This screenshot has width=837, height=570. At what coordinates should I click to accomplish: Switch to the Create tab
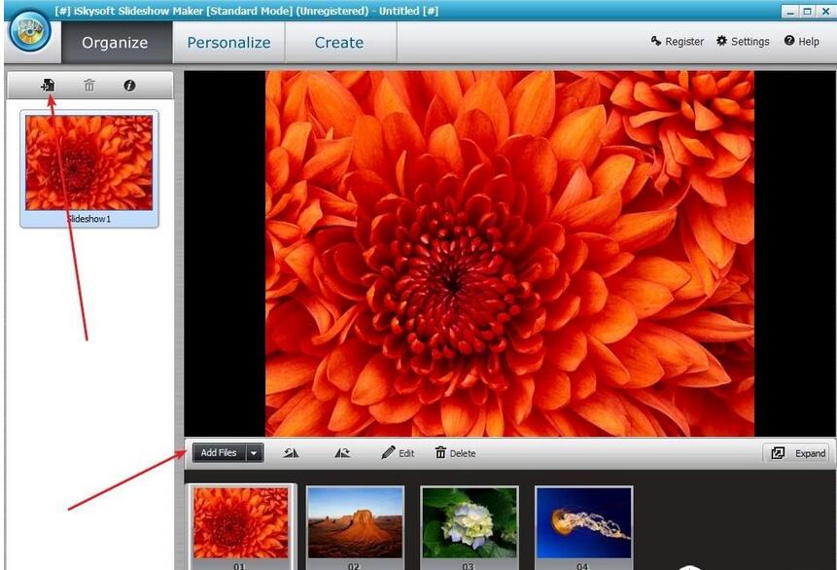point(339,43)
